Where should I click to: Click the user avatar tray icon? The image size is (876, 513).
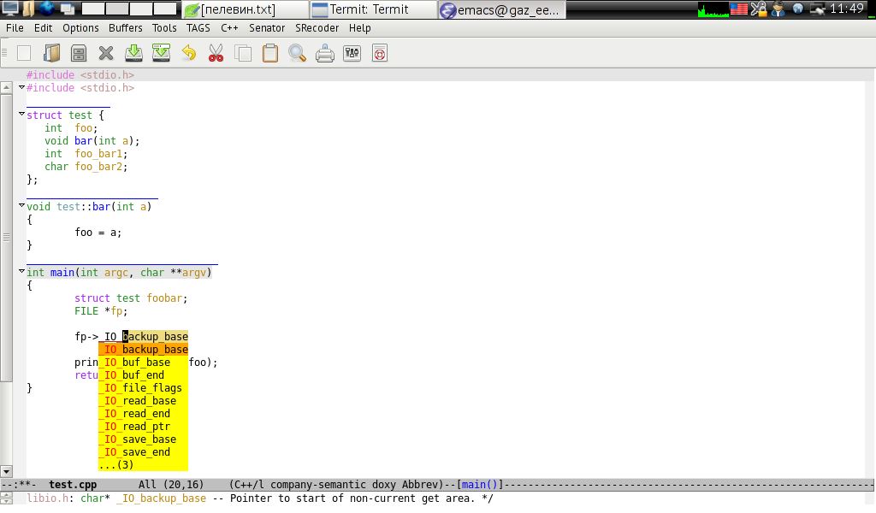point(778,9)
